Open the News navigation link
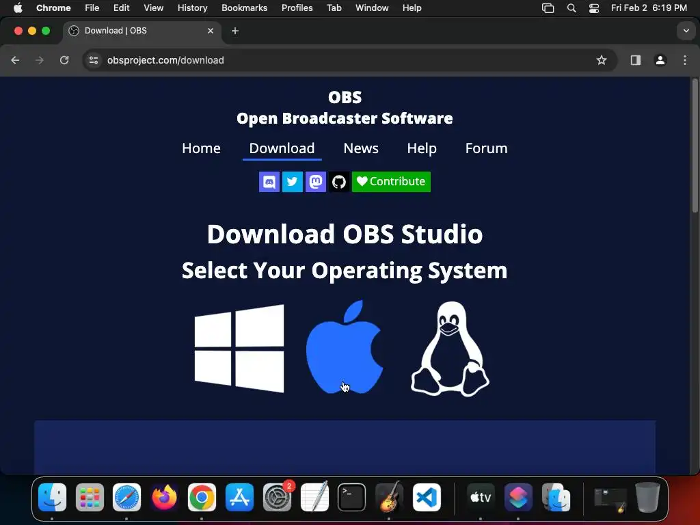 pyautogui.click(x=361, y=148)
